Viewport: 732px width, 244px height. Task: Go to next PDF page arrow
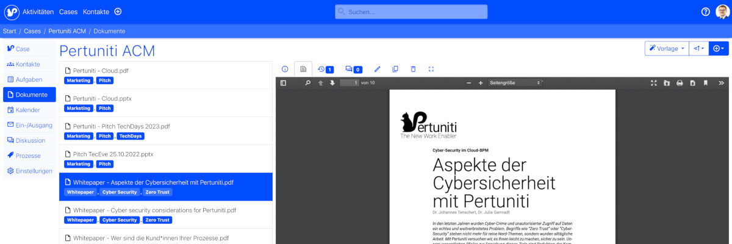[332, 83]
